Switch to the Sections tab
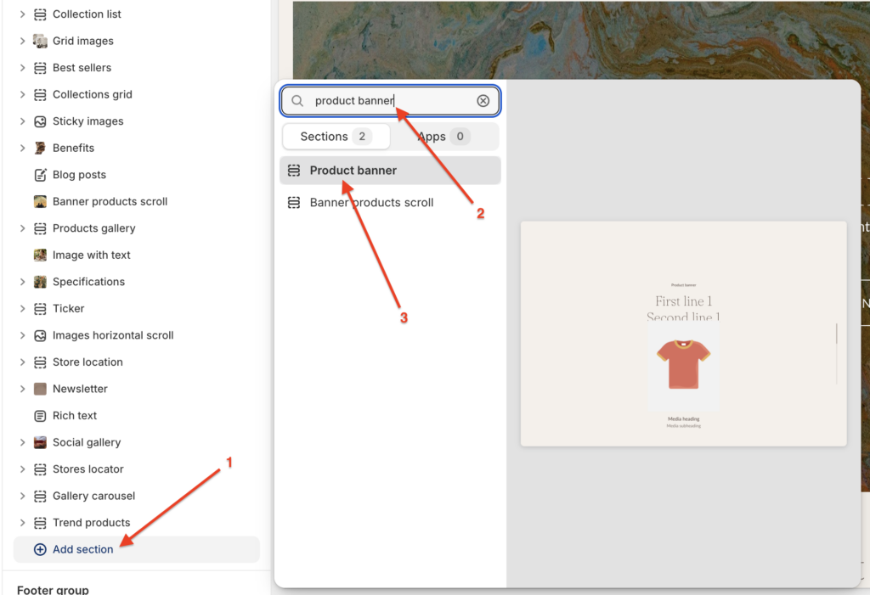870x595 pixels. coord(336,137)
